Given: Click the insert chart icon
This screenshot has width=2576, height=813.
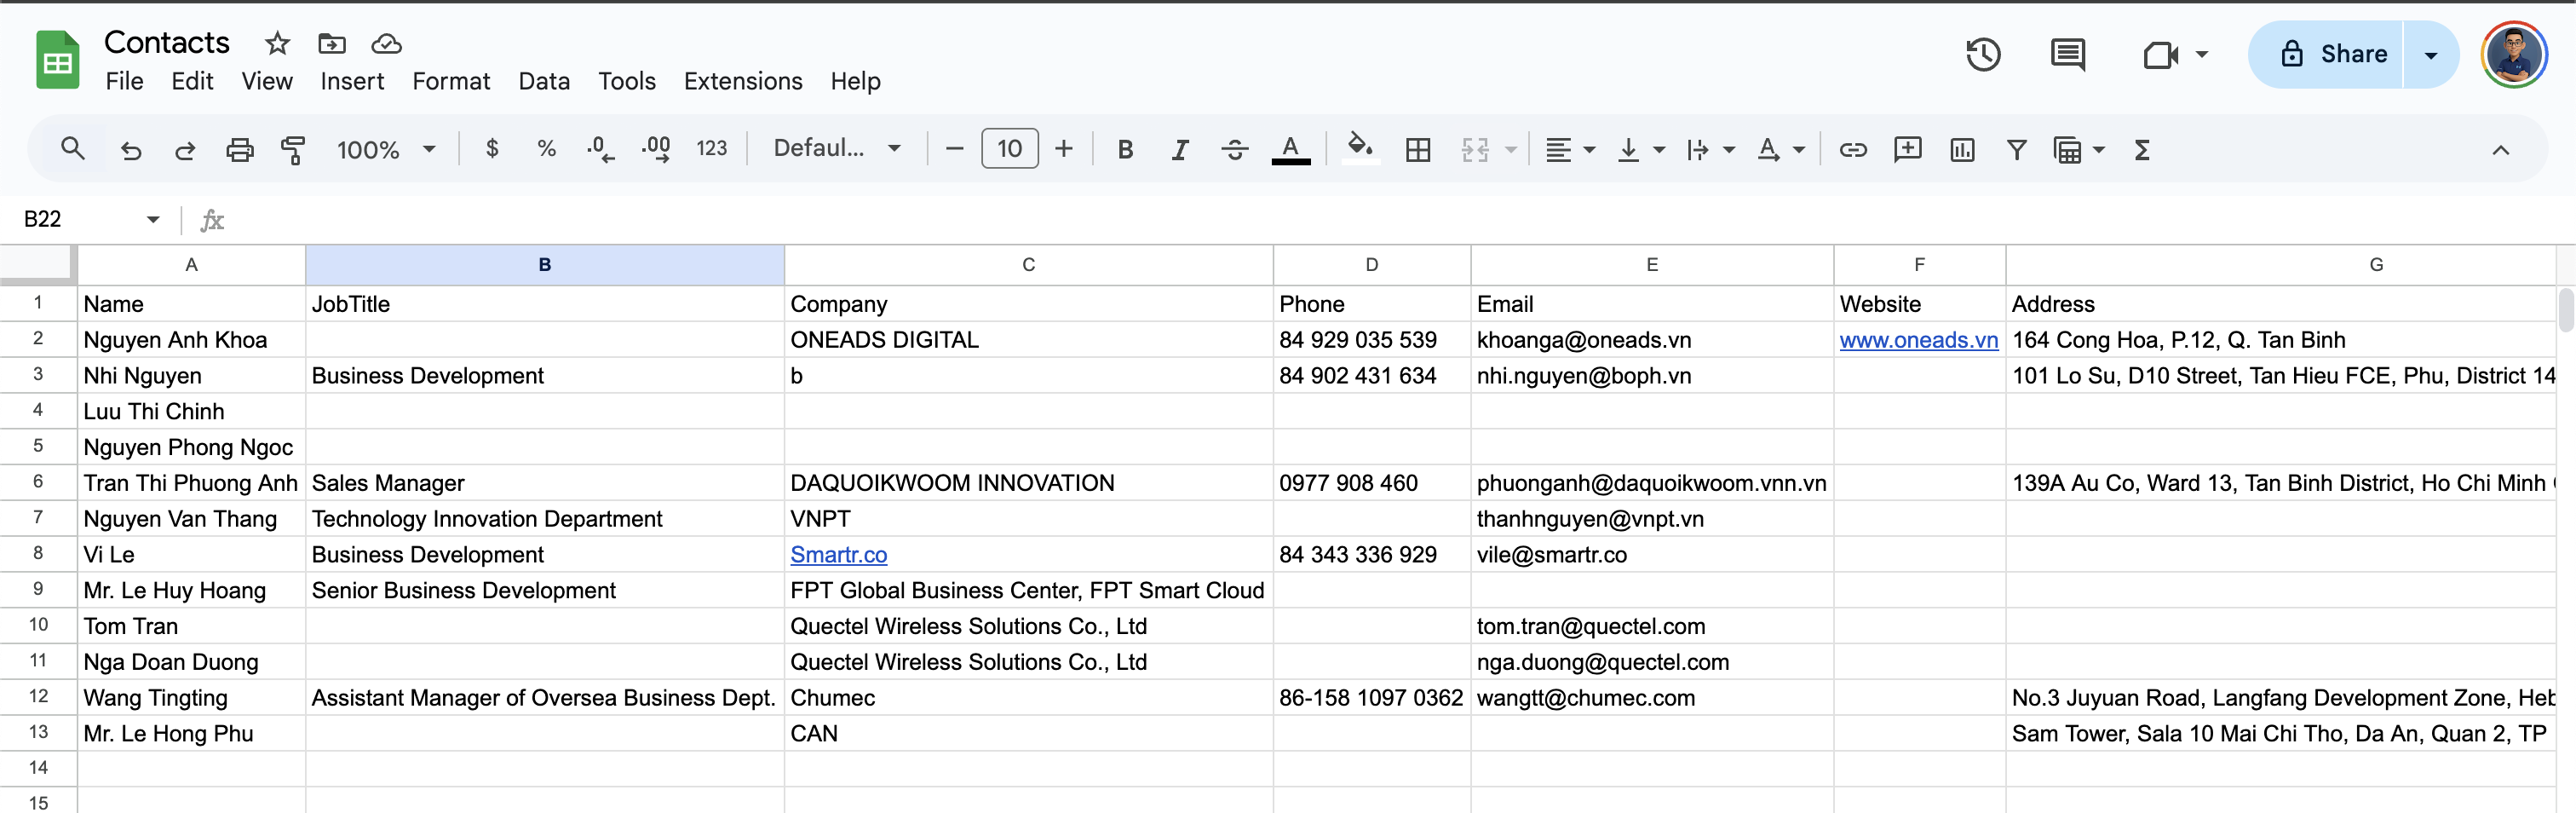Looking at the screenshot, I should (1962, 150).
